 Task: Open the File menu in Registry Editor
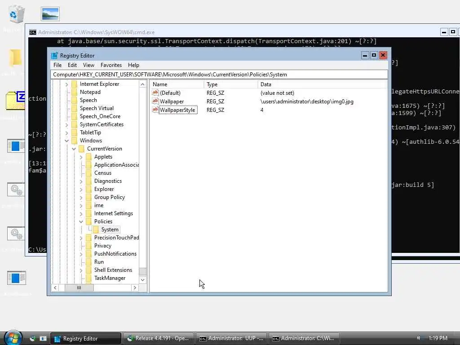pyautogui.click(x=57, y=65)
